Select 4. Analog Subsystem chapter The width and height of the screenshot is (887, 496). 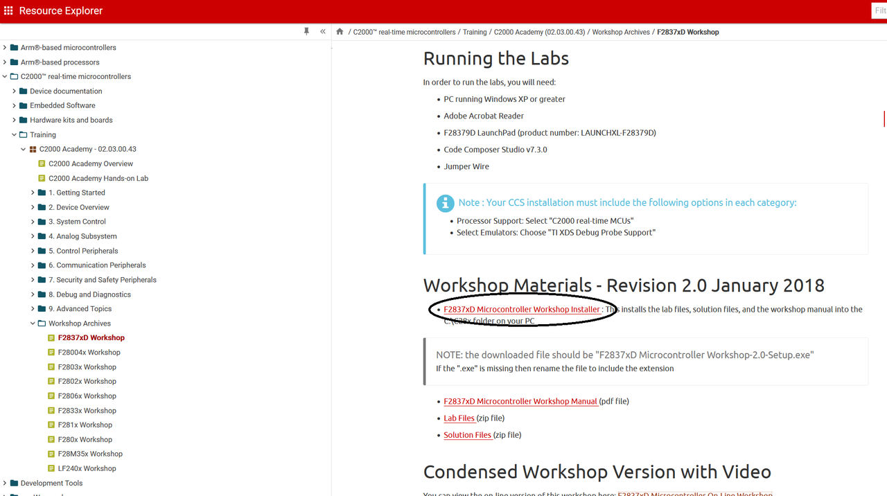click(82, 237)
